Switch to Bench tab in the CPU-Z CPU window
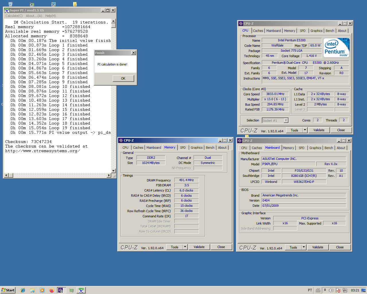This screenshot has height=294, width=367. point(330,31)
